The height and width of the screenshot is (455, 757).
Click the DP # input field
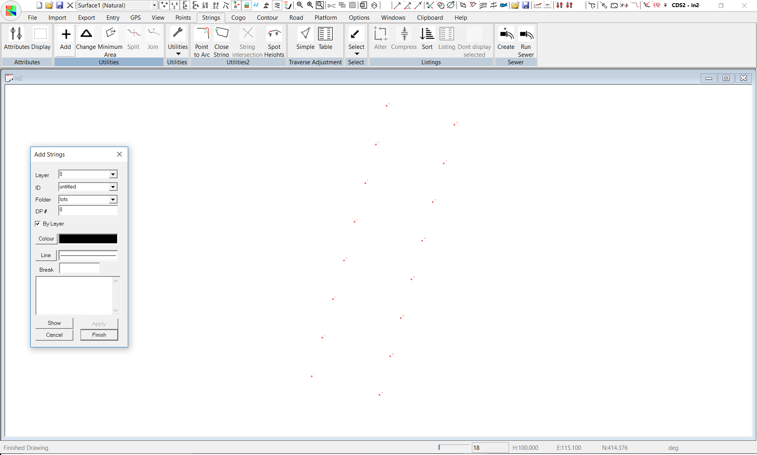pyautogui.click(x=88, y=211)
